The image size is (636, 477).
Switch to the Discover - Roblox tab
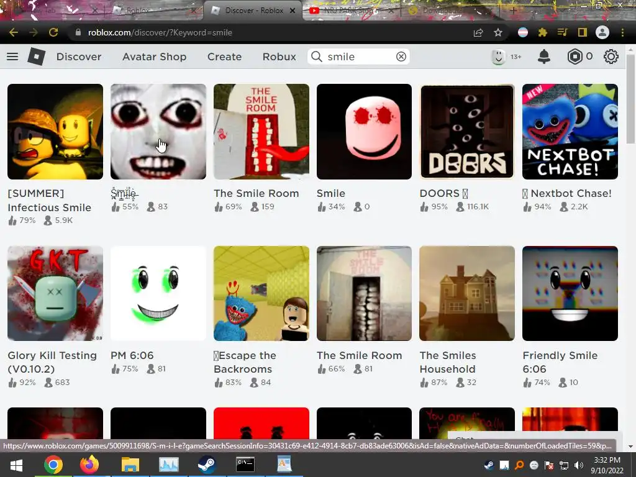click(x=254, y=11)
